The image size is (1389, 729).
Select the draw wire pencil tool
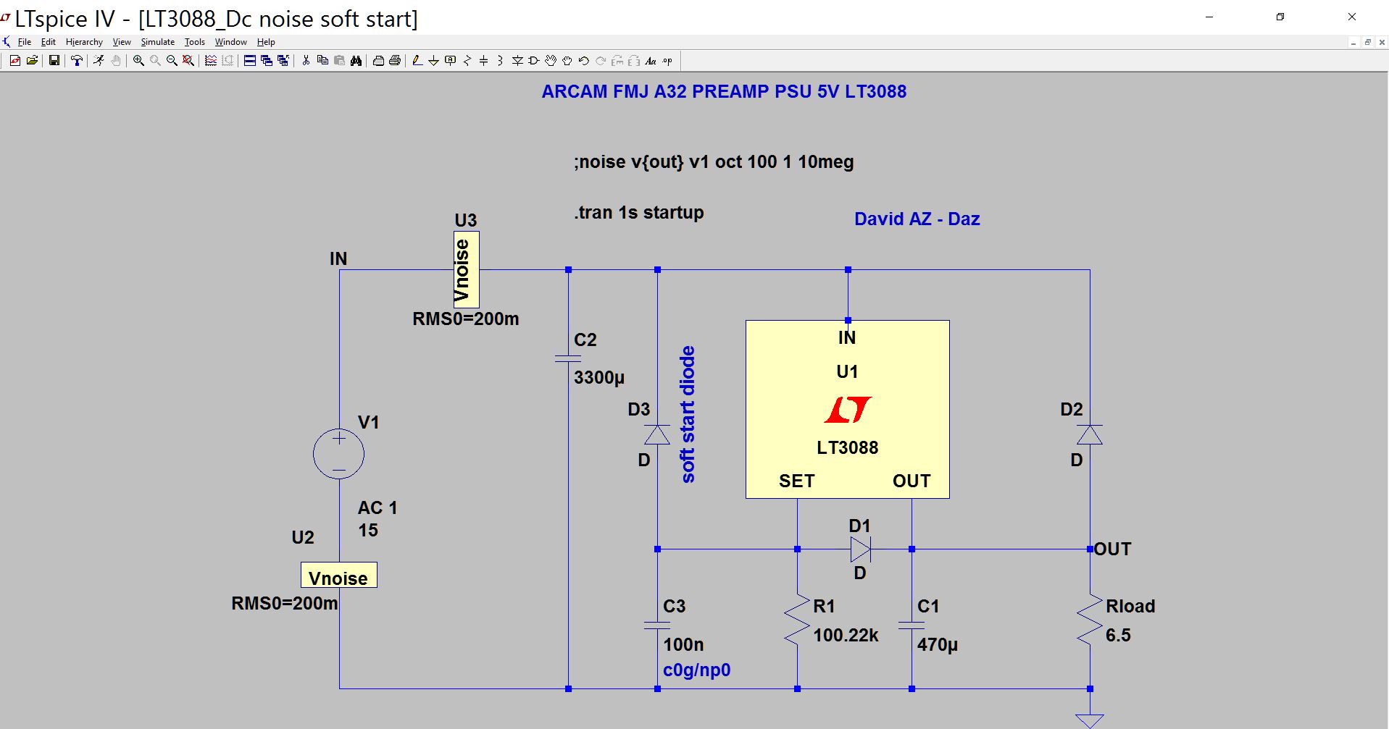click(417, 61)
